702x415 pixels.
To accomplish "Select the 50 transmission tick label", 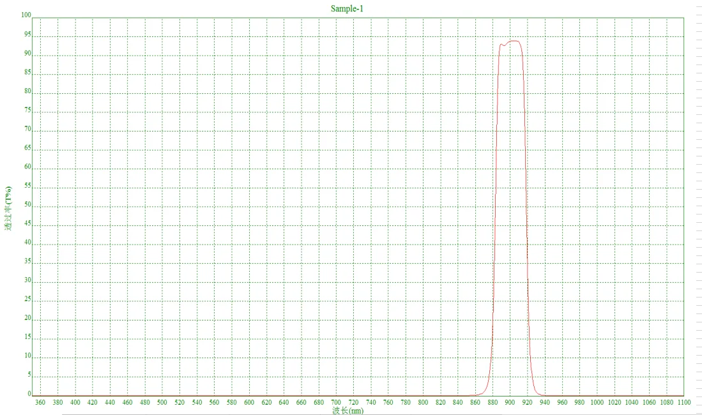I will [27, 204].
